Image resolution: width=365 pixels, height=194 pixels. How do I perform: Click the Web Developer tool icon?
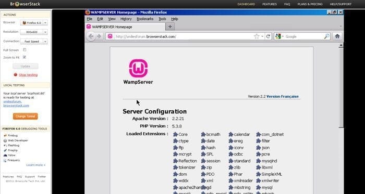(5, 140)
